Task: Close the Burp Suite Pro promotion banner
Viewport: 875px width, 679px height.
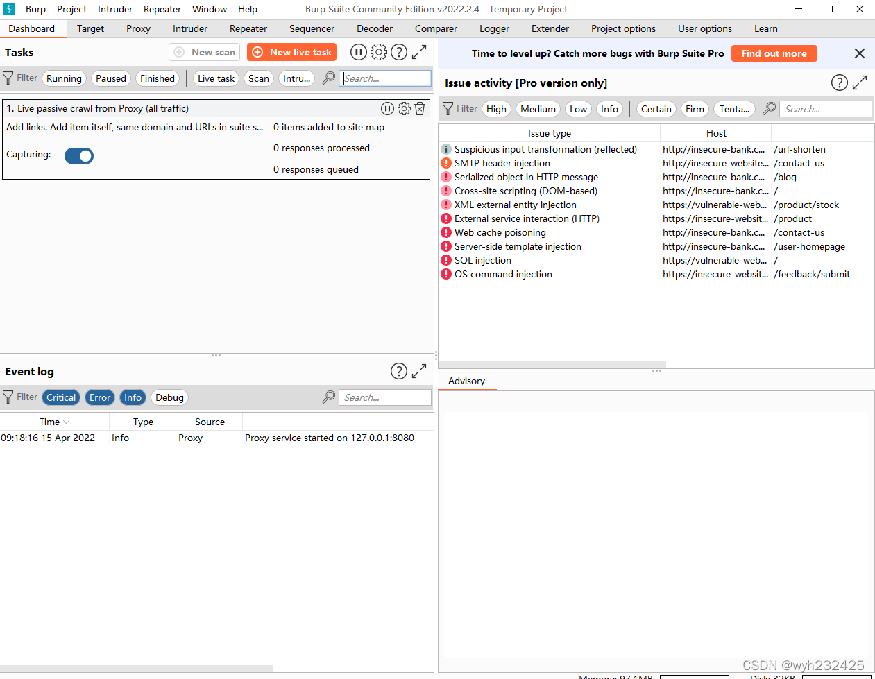Action: click(x=860, y=53)
